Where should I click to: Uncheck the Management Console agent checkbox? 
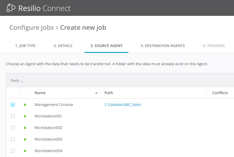click(x=12, y=105)
